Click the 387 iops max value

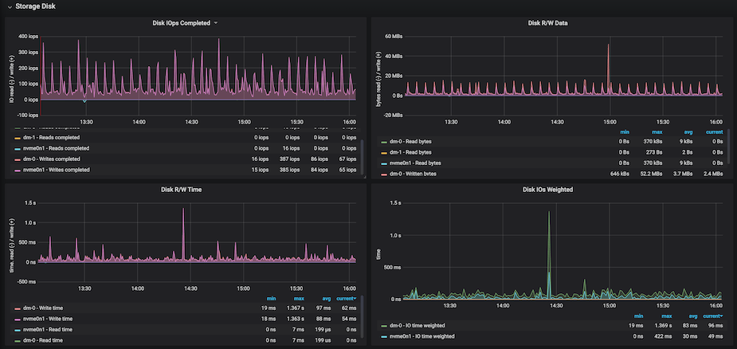tap(289, 159)
